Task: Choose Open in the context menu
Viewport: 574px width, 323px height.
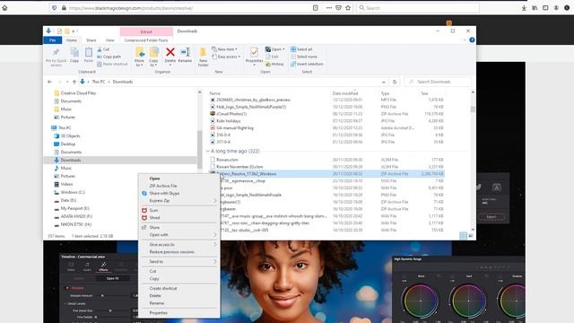Action: (154, 179)
